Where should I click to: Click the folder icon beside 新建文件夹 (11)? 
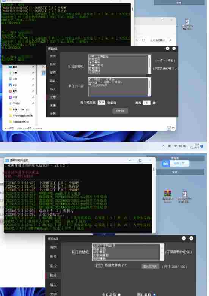[x=99, y=265]
